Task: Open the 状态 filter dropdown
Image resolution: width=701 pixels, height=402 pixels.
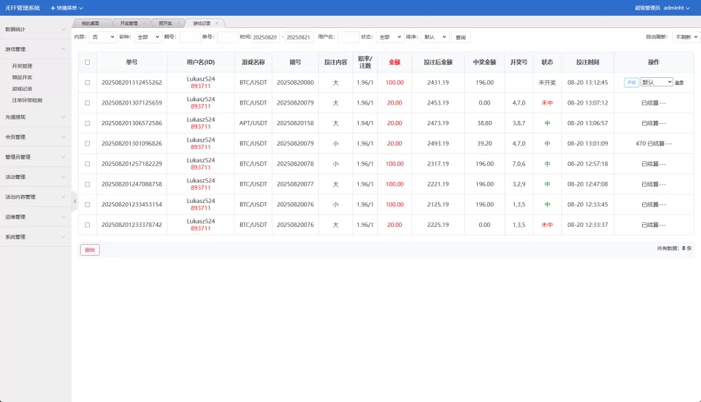Action: 390,37
